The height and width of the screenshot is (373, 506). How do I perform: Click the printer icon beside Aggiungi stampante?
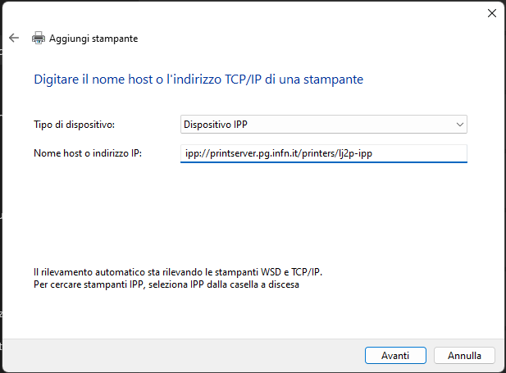click(x=39, y=38)
